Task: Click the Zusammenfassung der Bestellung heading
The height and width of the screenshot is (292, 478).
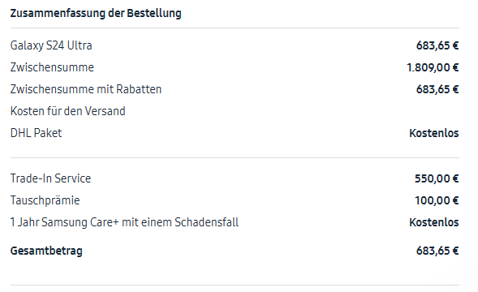Action: (x=96, y=14)
